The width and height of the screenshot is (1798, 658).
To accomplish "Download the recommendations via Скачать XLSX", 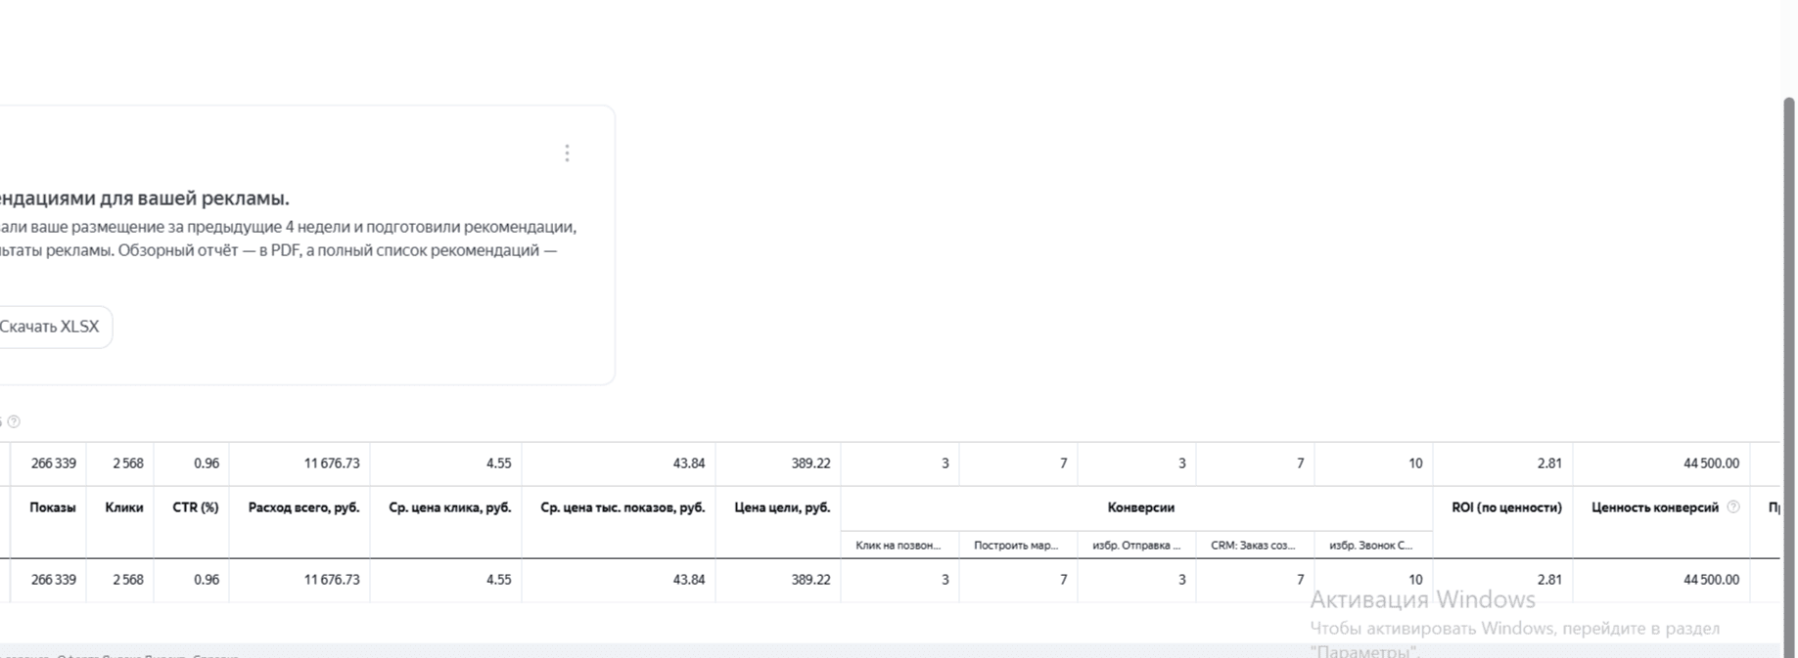I will pos(49,327).
